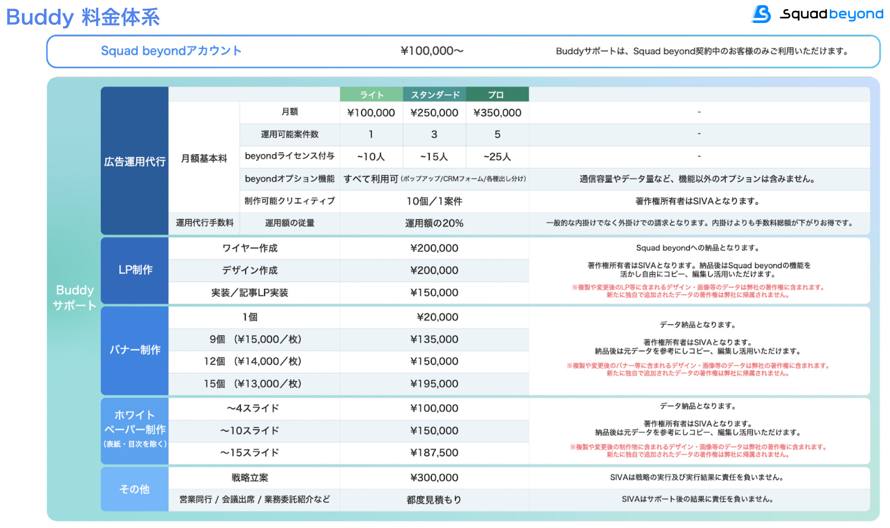Click the バナー制作 category cell

click(x=135, y=350)
